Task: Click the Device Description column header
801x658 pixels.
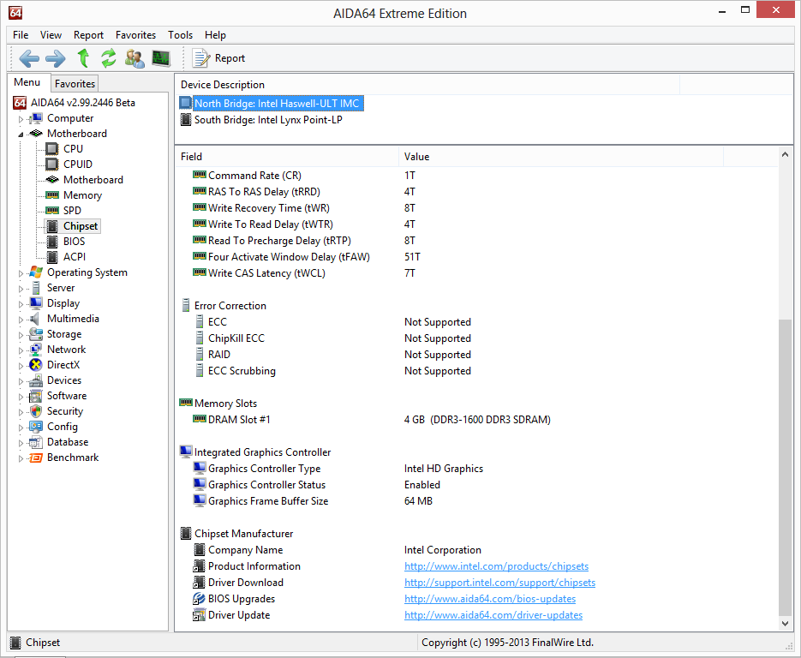Action: (x=427, y=85)
